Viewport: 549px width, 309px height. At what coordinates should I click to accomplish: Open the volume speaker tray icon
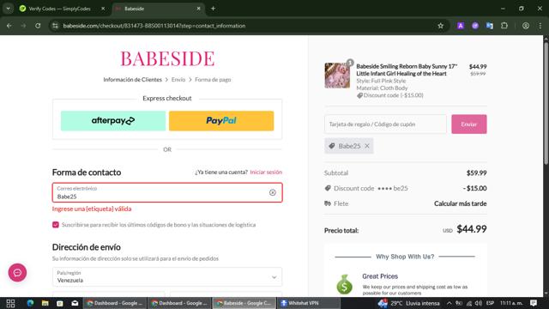pyautogui.click(x=479, y=303)
